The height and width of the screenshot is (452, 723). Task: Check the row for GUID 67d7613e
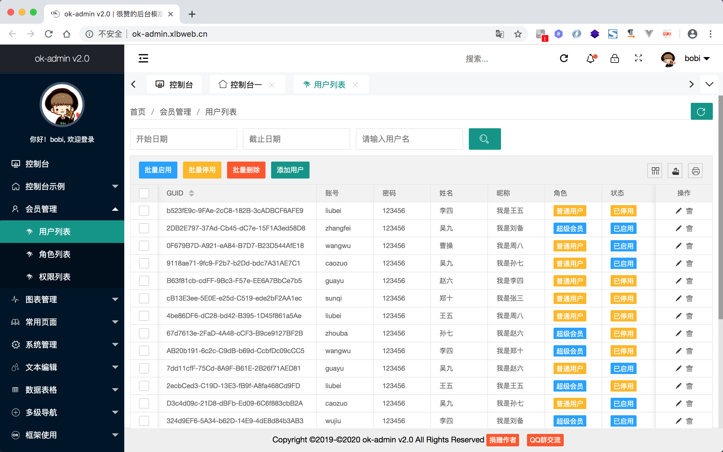click(x=144, y=333)
